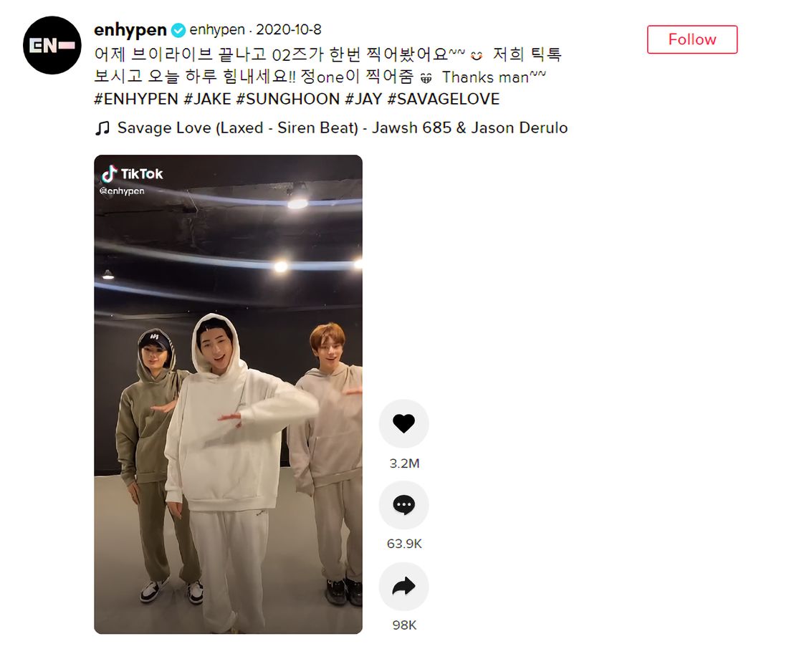Click the TikTok logo watermark on video

(132, 174)
